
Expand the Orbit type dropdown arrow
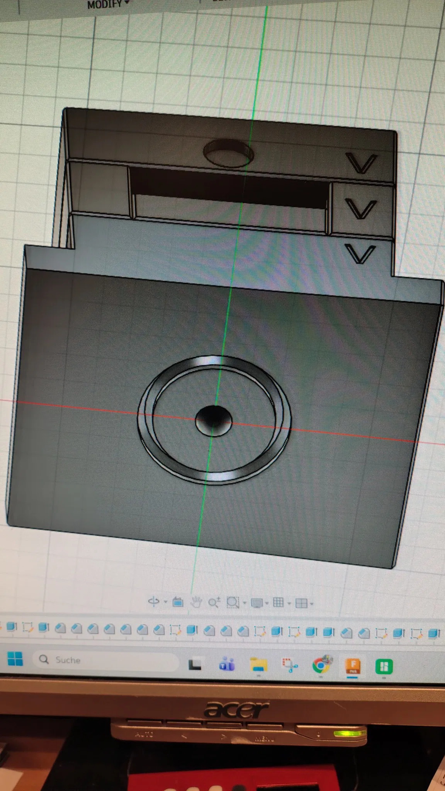click(165, 602)
